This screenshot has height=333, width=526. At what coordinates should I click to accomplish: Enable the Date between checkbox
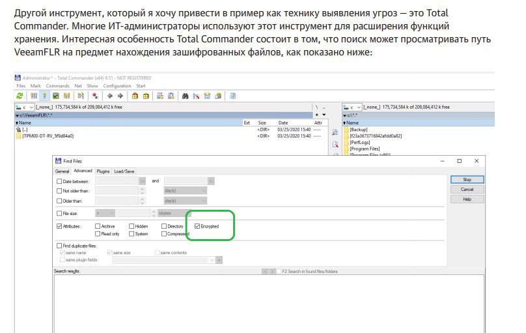59,181
